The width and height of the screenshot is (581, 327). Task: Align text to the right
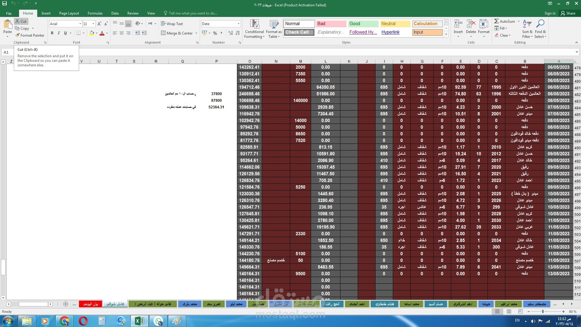(128, 33)
